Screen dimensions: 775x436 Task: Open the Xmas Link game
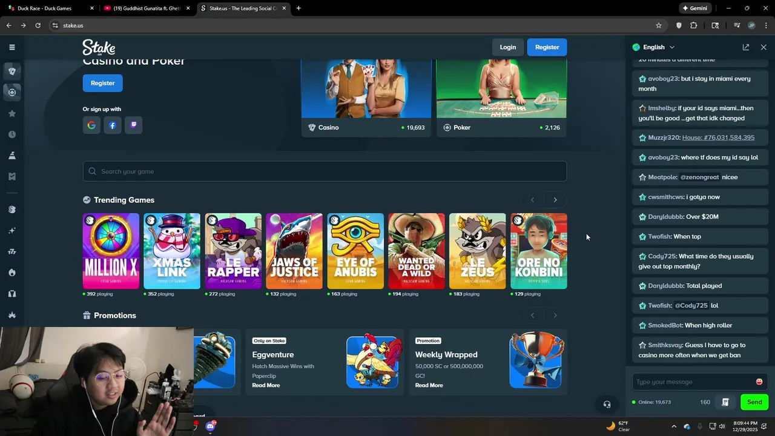tap(172, 251)
